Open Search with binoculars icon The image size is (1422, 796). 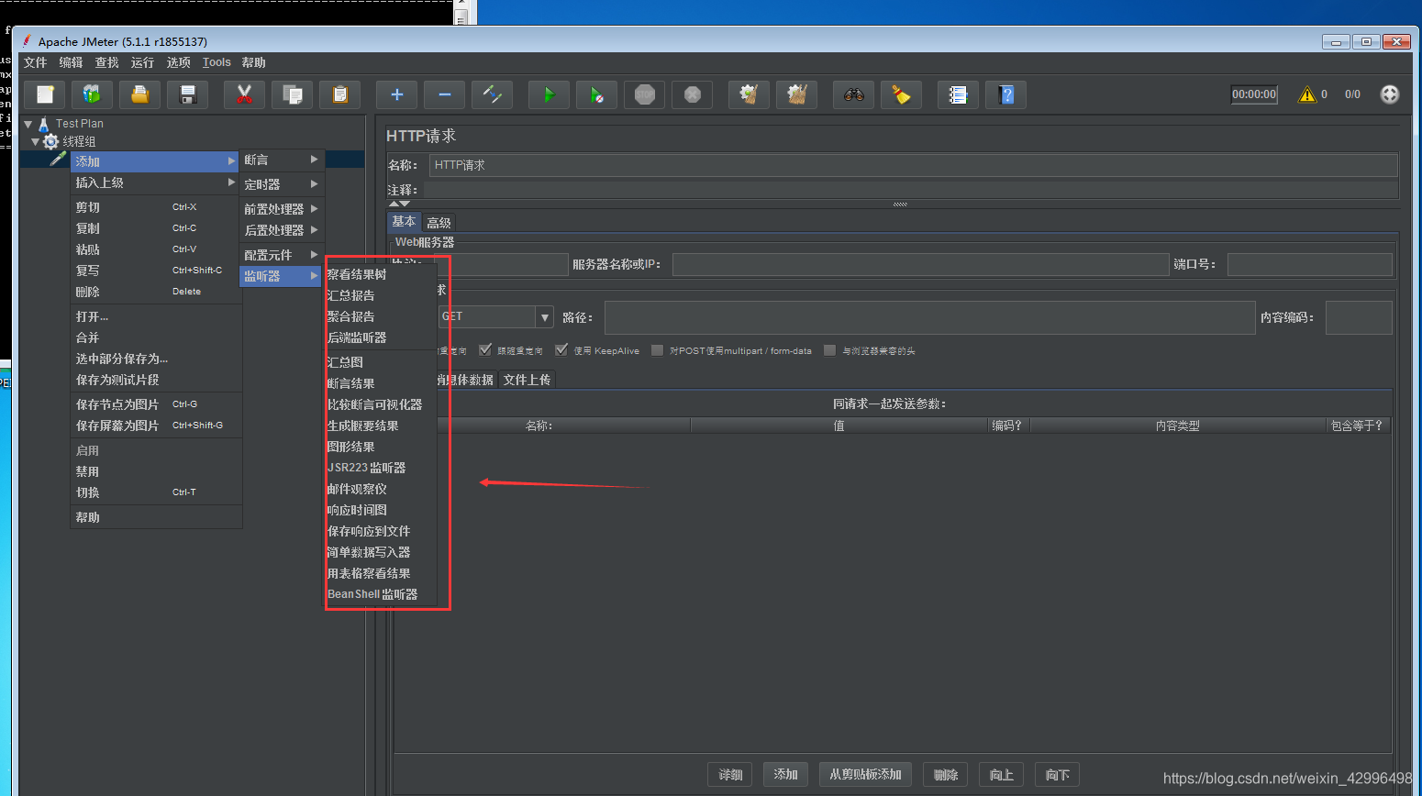point(853,94)
